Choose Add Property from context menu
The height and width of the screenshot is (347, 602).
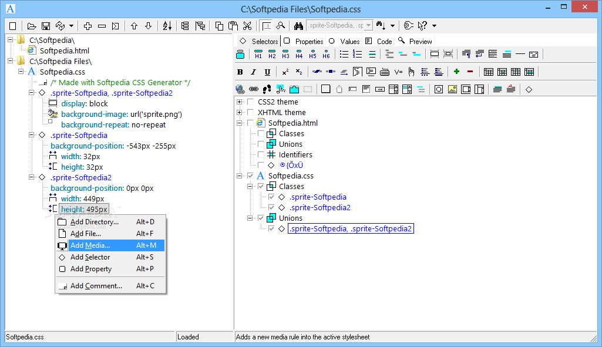pyautogui.click(x=110, y=269)
